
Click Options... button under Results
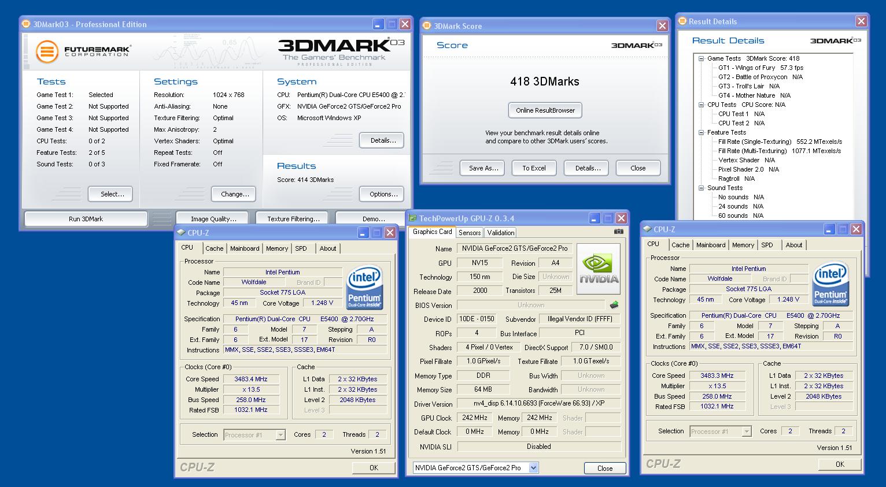[383, 194]
